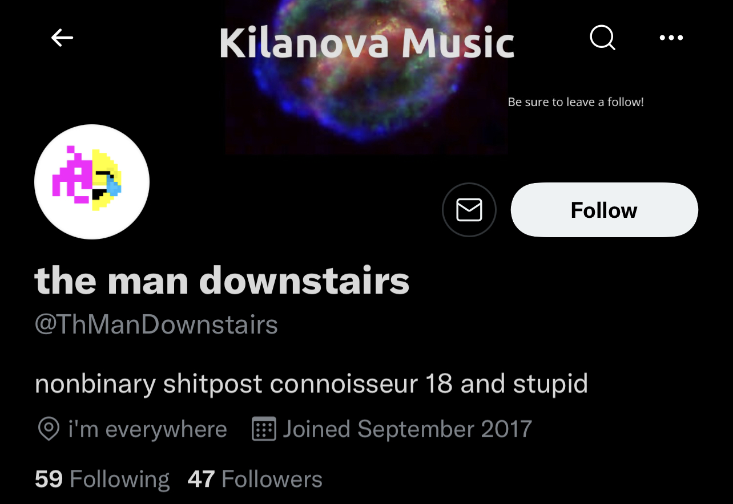This screenshot has width=733, height=504.
Task: Open the round profile picture
Action: pyautogui.click(x=92, y=182)
